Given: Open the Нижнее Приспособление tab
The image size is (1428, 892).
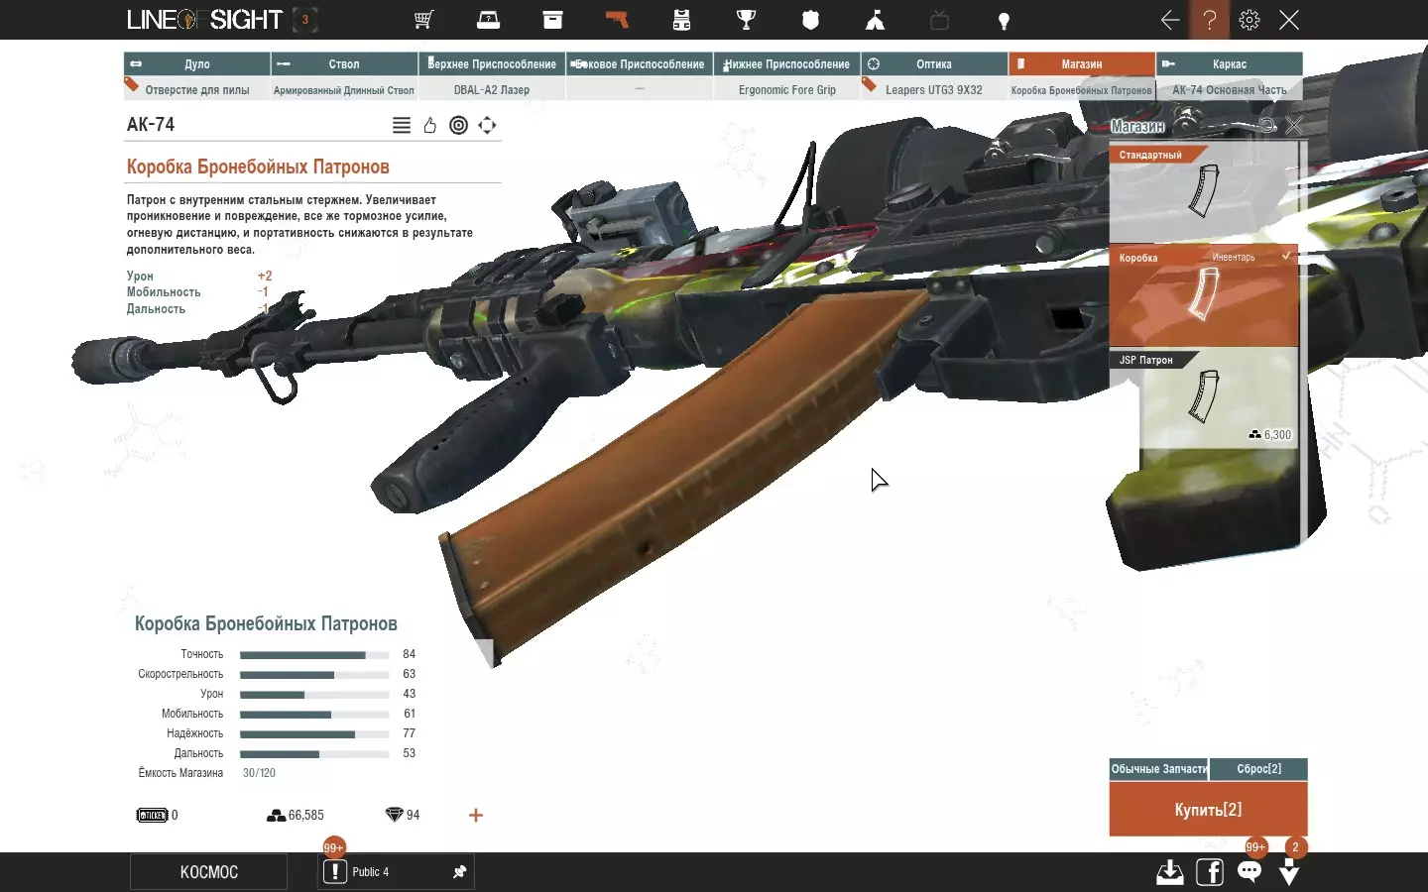Looking at the screenshot, I should [x=787, y=63].
